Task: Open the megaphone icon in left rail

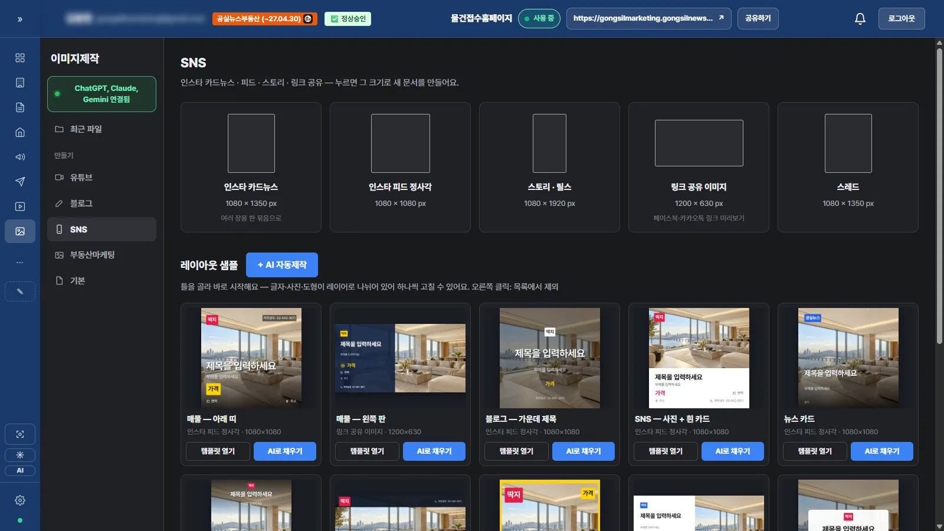Action: click(20, 157)
